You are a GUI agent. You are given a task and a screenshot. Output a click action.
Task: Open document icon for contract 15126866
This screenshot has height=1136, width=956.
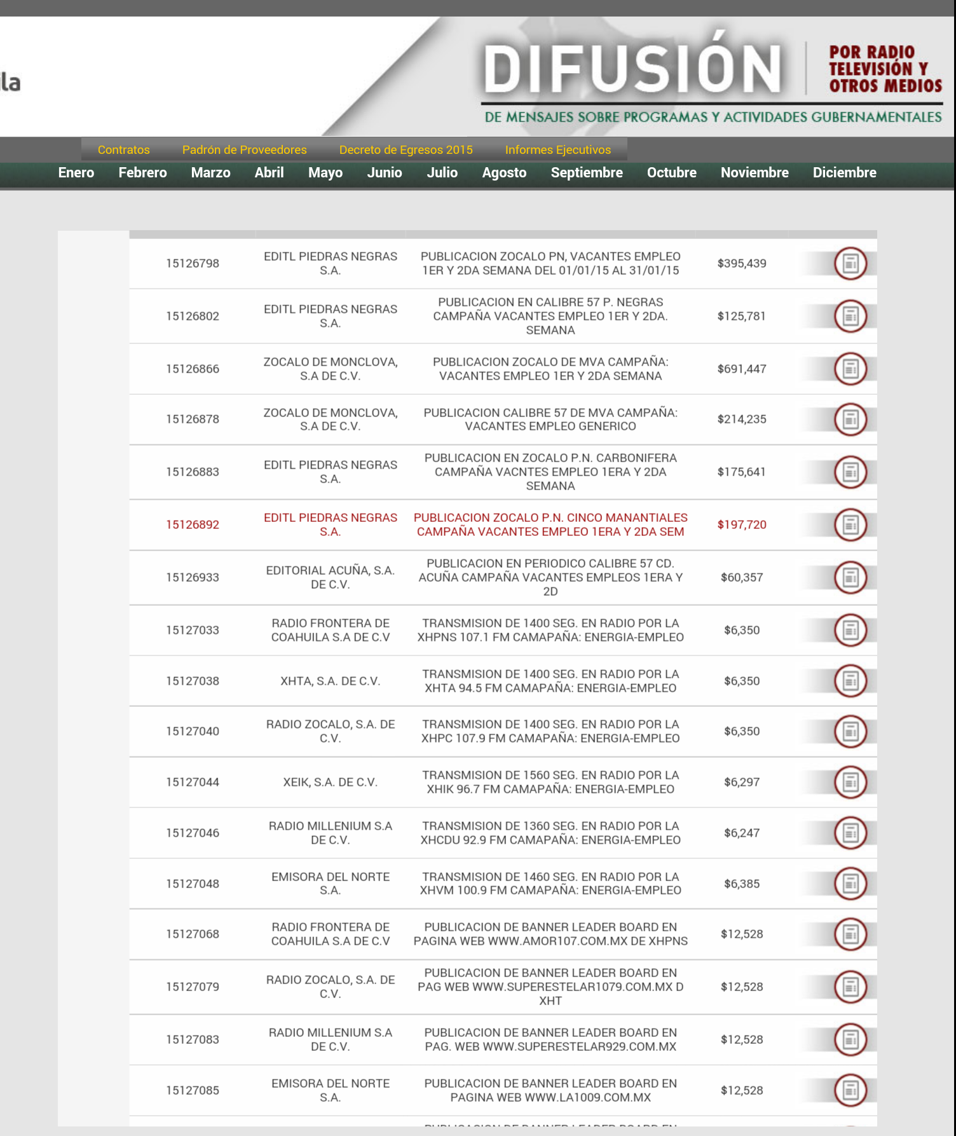pos(850,369)
